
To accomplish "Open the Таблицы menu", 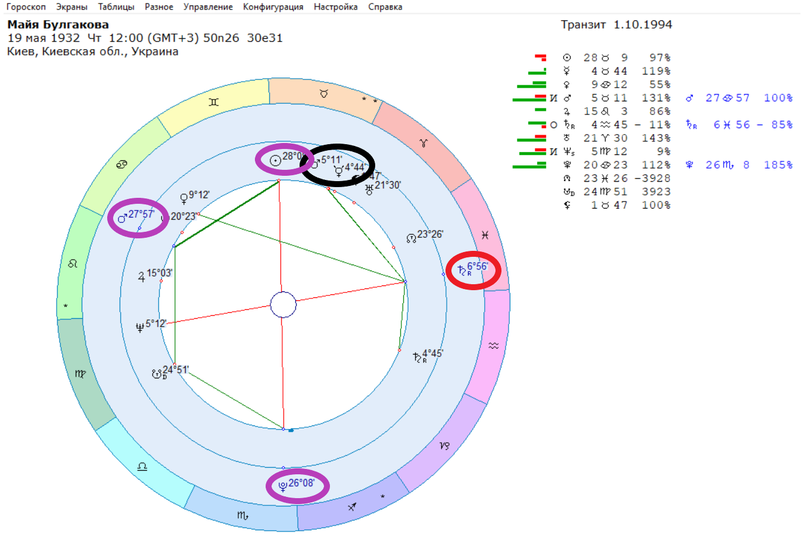I will pyautogui.click(x=116, y=7).
